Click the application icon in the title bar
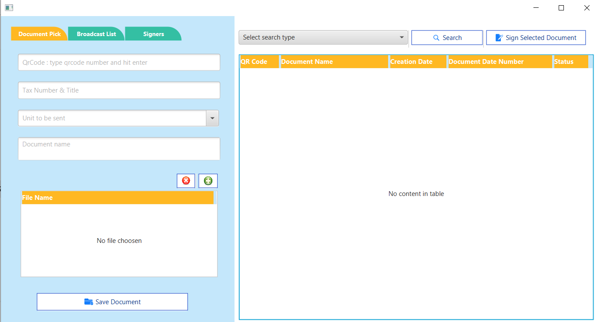 pos(10,7)
